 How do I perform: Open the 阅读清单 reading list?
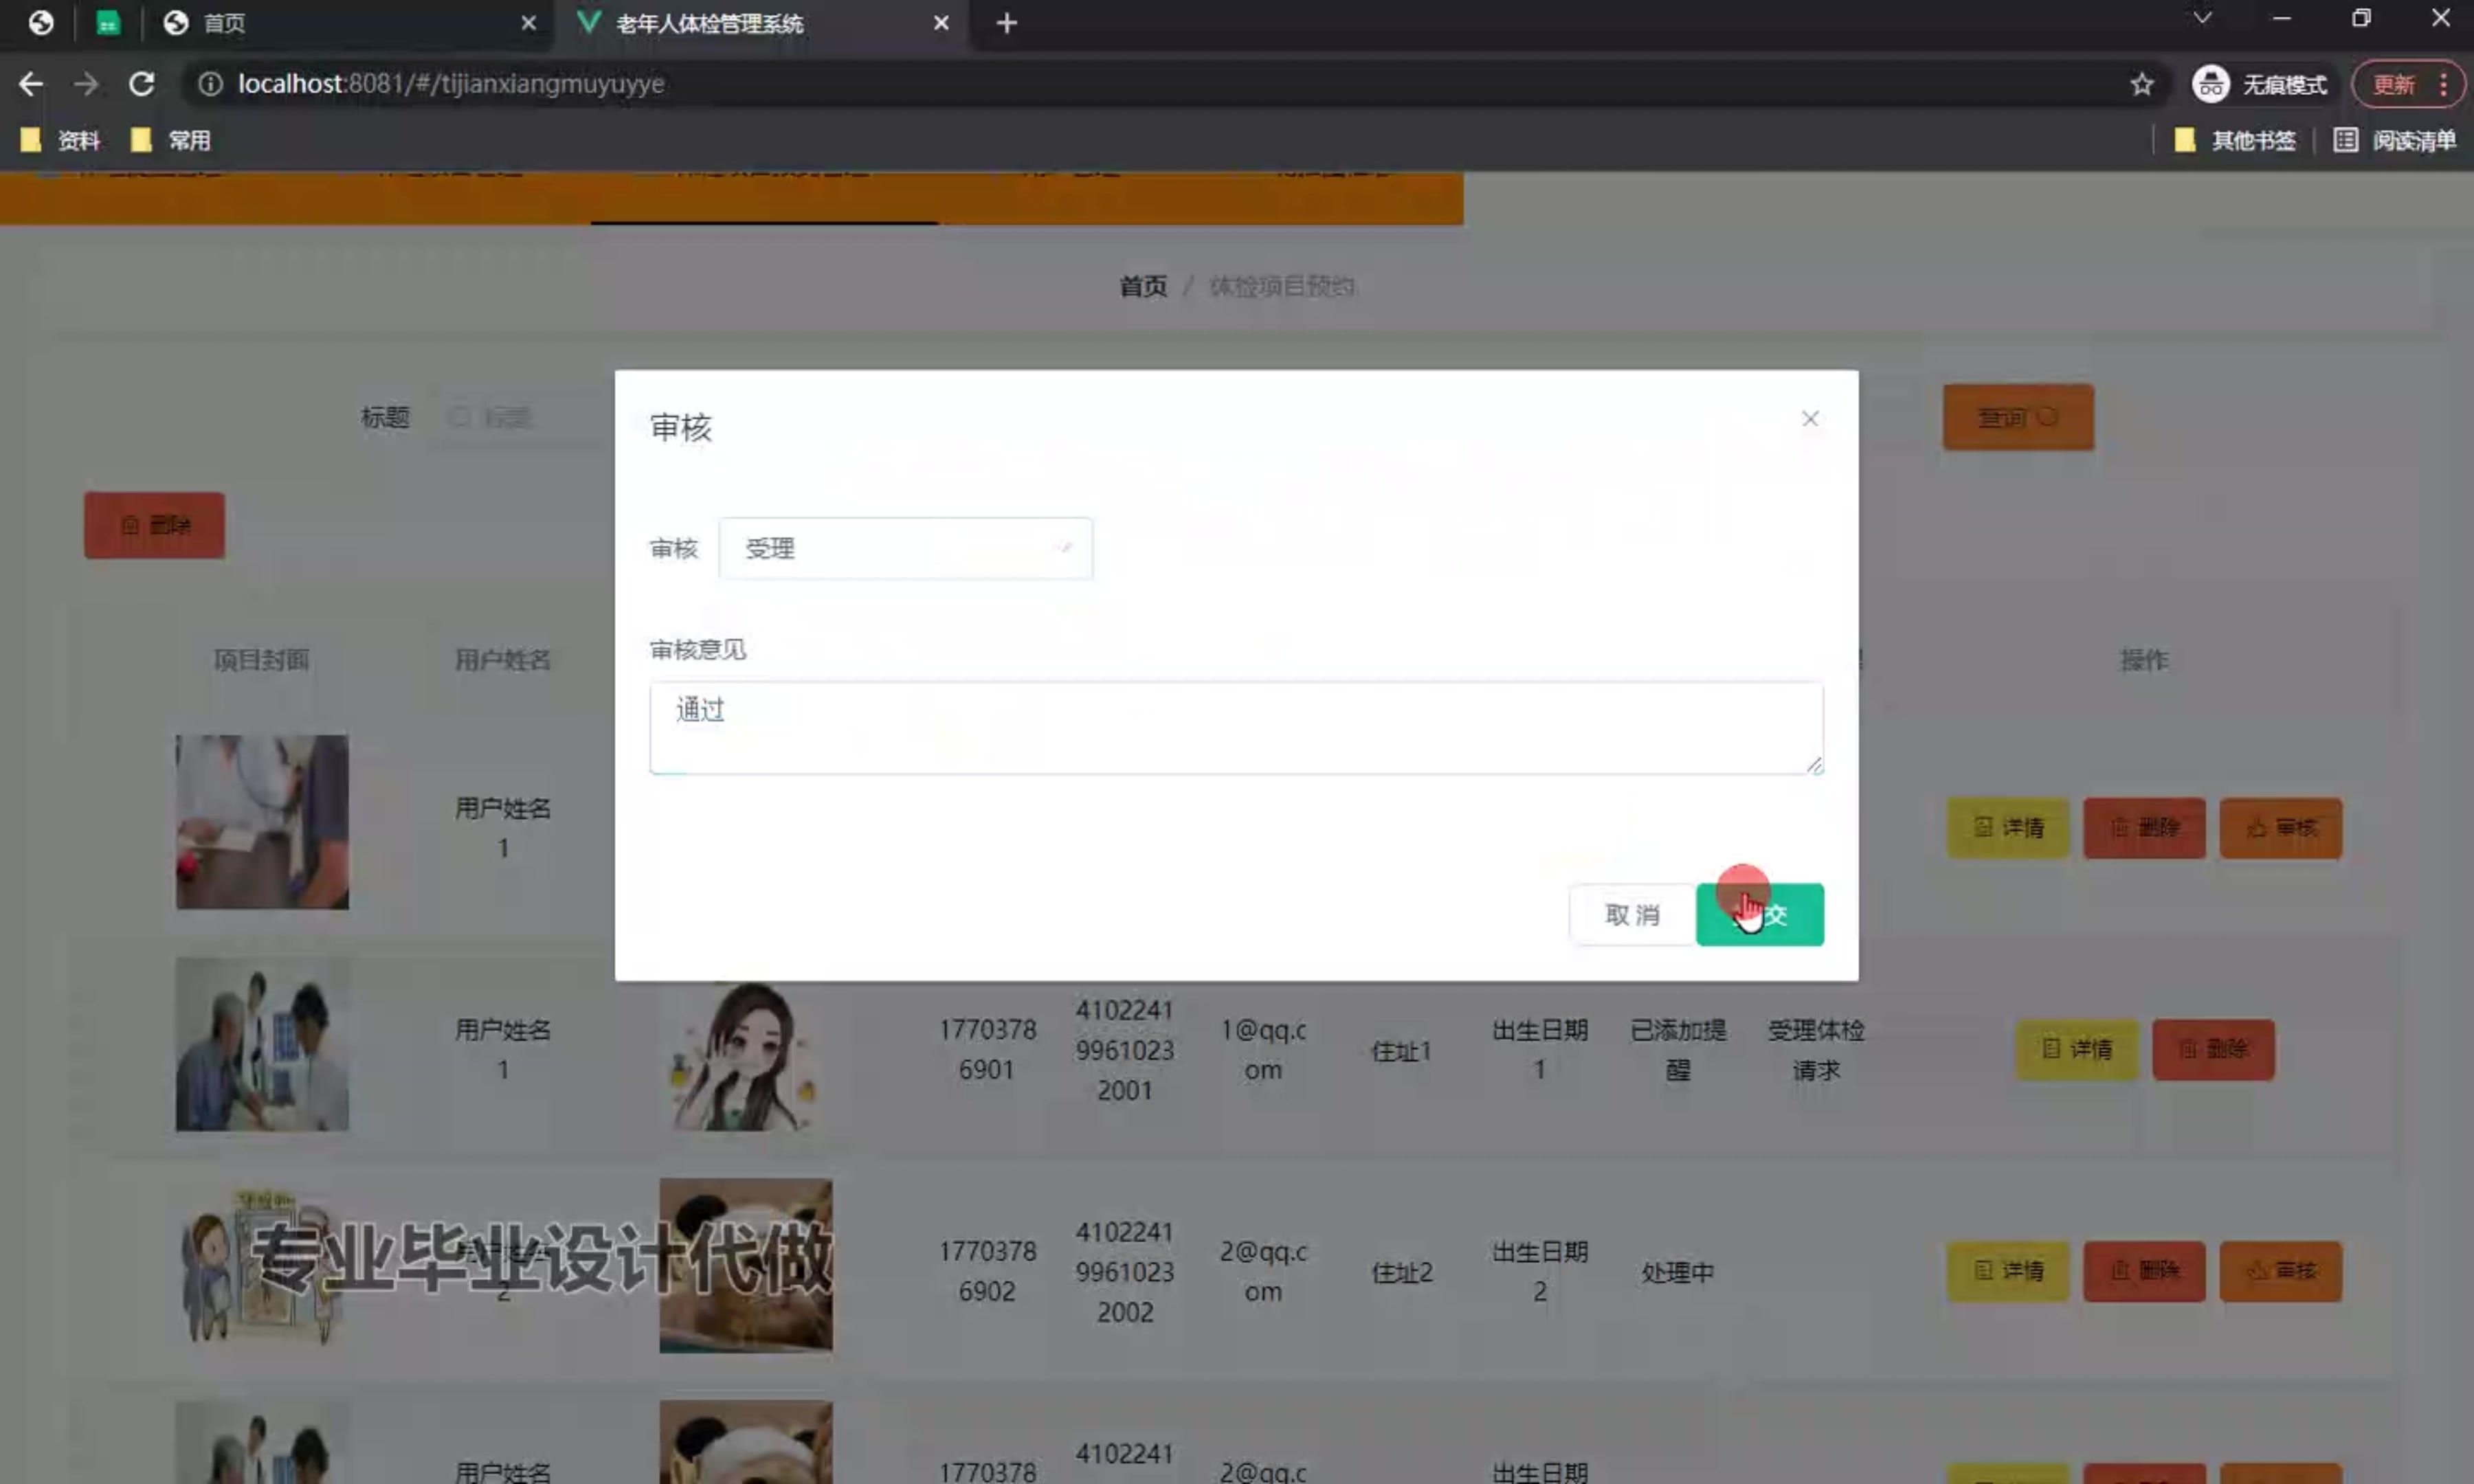[2395, 140]
